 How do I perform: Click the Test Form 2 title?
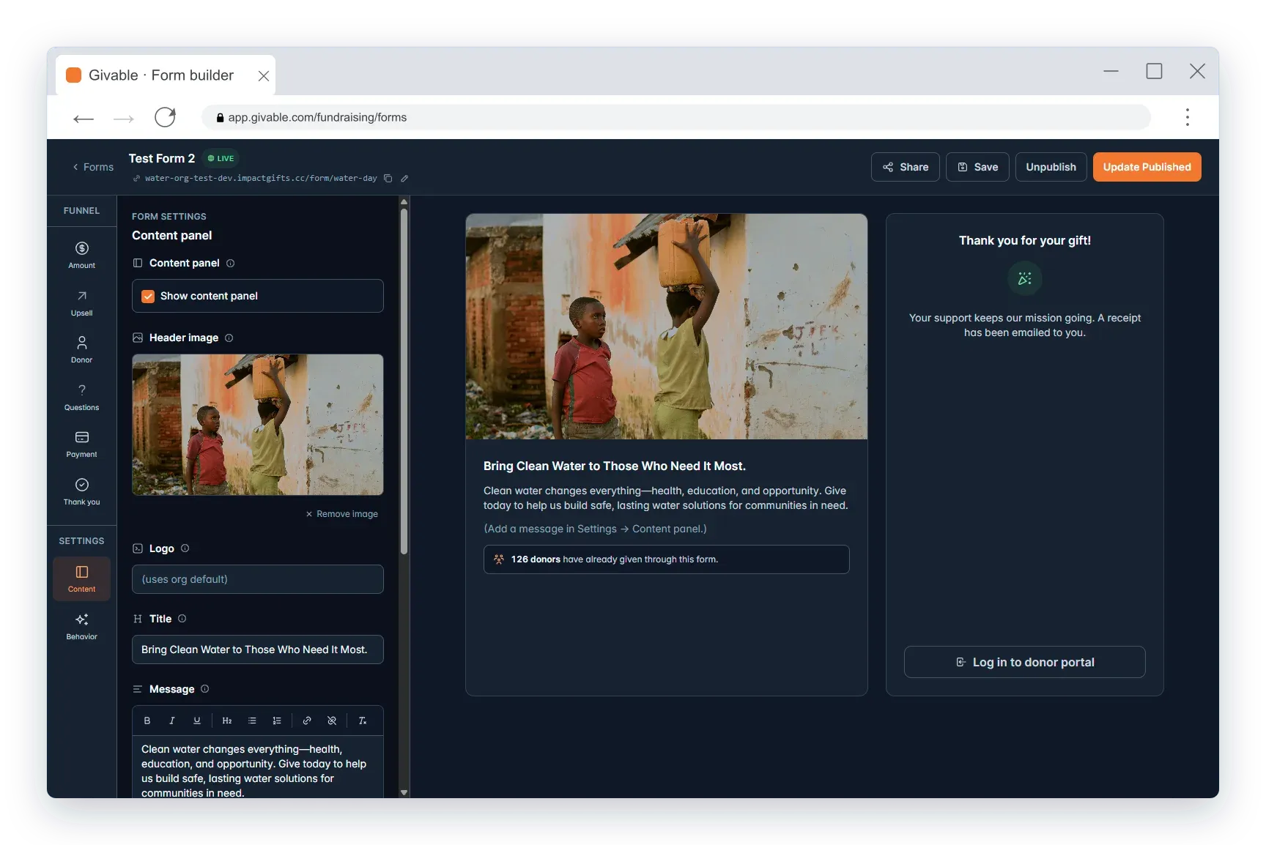(x=162, y=158)
